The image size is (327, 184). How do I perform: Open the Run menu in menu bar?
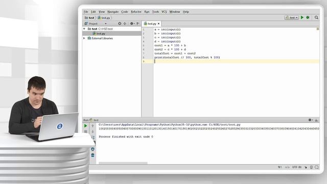pos(147,12)
